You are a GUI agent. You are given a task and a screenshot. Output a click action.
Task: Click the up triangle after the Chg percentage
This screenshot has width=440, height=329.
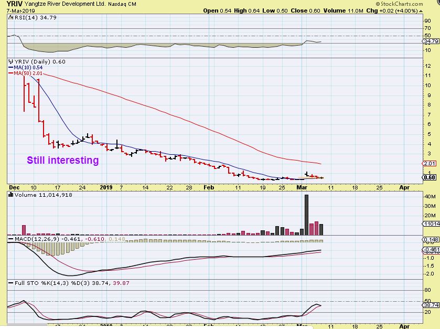pyautogui.click(x=421, y=11)
